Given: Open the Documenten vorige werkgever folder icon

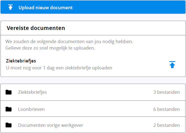Looking at the screenshot, I should (8, 125).
